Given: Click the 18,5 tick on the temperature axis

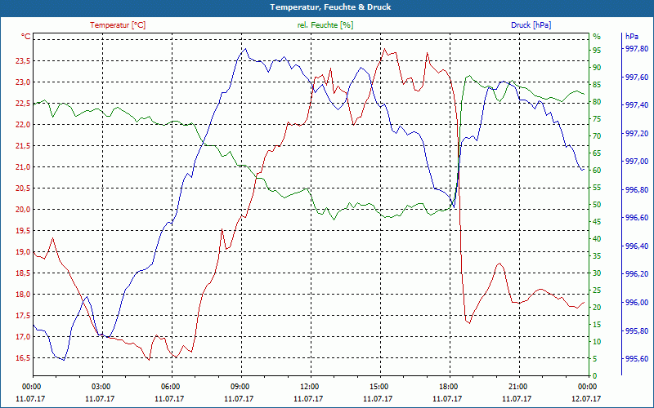Looking at the screenshot, I should click(23, 273).
